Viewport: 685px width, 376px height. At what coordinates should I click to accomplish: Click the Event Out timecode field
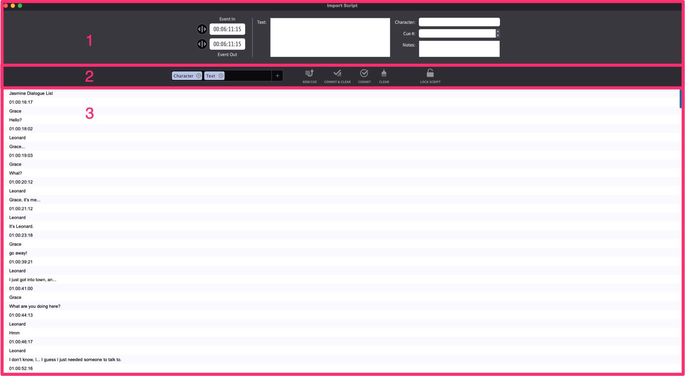pyautogui.click(x=227, y=44)
